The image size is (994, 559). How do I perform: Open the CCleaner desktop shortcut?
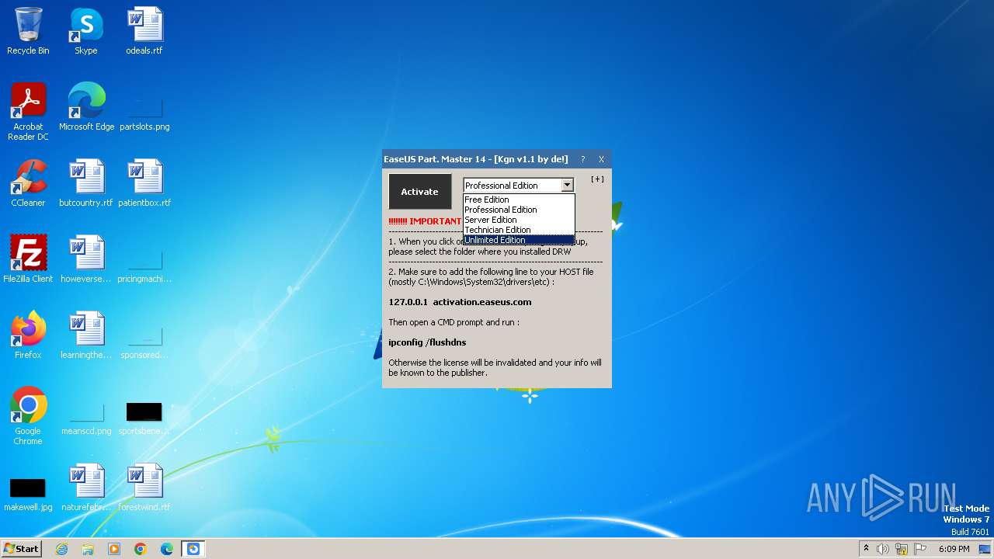[28, 183]
